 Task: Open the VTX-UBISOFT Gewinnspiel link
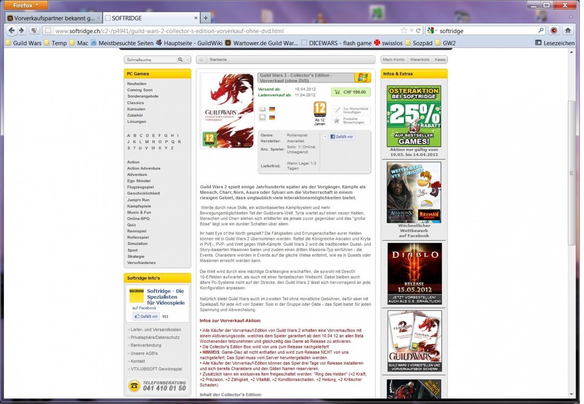(156, 369)
